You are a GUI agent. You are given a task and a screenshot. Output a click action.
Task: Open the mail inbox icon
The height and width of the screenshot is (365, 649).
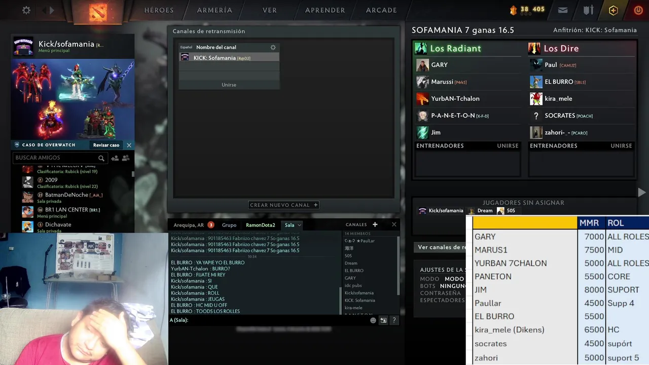pyautogui.click(x=563, y=10)
